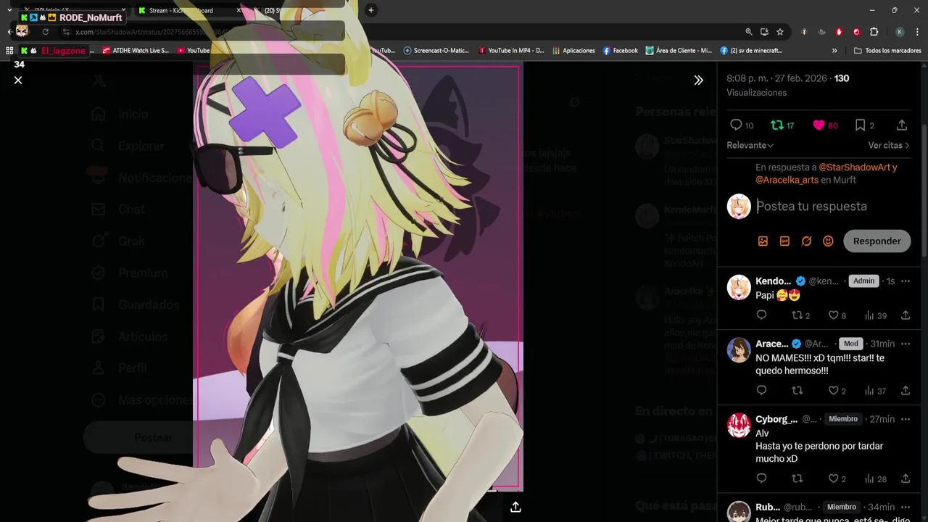Screen dimensions: 928x522
Task: Open more options on Rub's reply
Action: 906,507
